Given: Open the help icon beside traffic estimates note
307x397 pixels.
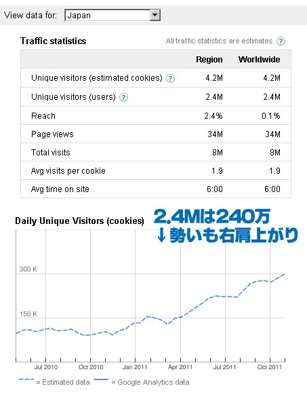Looking at the screenshot, I should click(x=281, y=41).
